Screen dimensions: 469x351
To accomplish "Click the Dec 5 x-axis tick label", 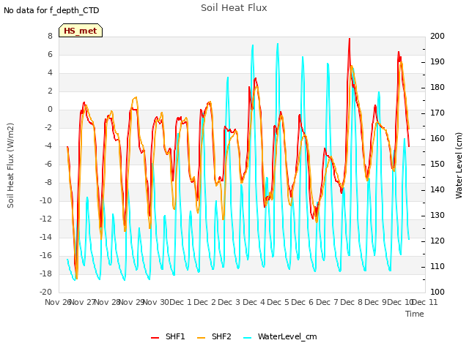I will point(278,302).
